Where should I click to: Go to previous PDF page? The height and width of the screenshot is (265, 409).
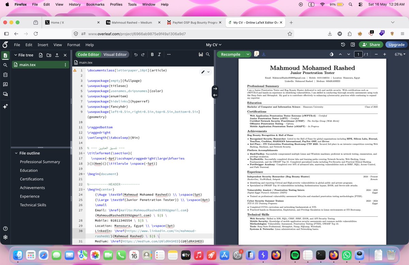[x=340, y=54]
